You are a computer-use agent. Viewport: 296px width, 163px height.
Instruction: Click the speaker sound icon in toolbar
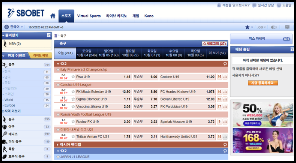(x=274, y=27)
